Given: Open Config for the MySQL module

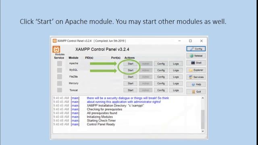Looking at the screenshot, I should coord(161,70).
